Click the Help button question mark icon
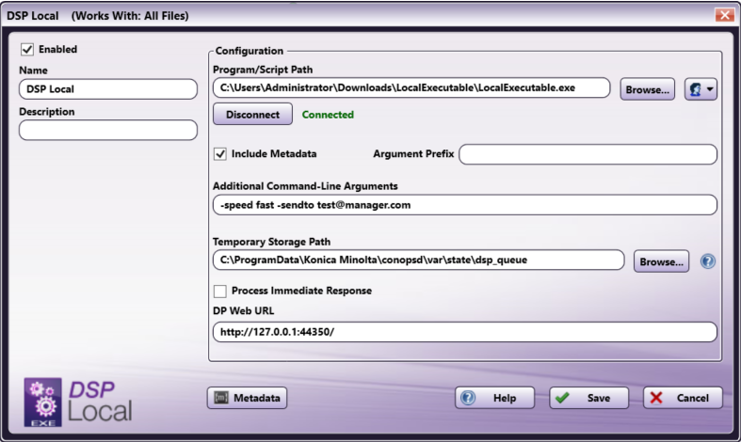This screenshot has width=741, height=442. click(x=468, y=398)
